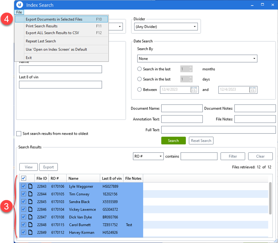Select the Between dates radio button

139,89
